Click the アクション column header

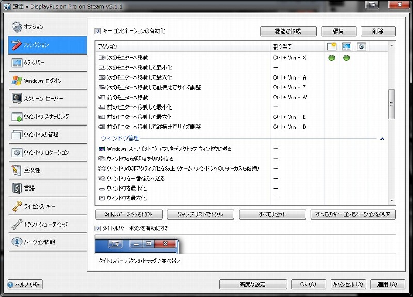[183, 46]
